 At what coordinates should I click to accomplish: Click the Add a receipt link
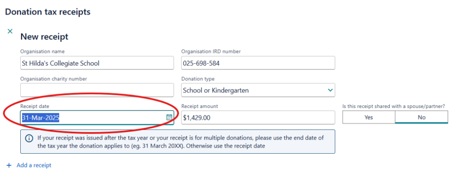point(34,166)
